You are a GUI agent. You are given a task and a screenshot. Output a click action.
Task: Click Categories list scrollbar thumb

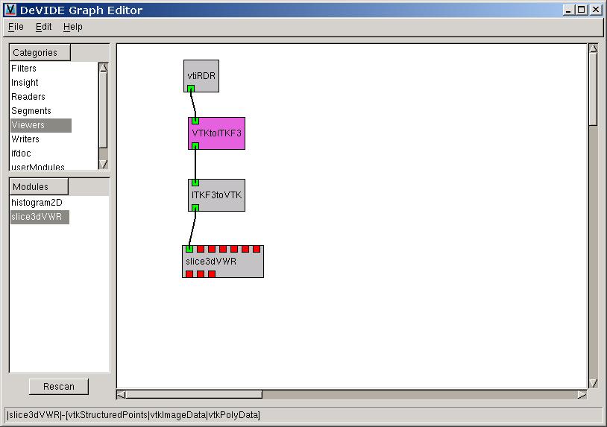pyautogui.click(x=103, y=110)
